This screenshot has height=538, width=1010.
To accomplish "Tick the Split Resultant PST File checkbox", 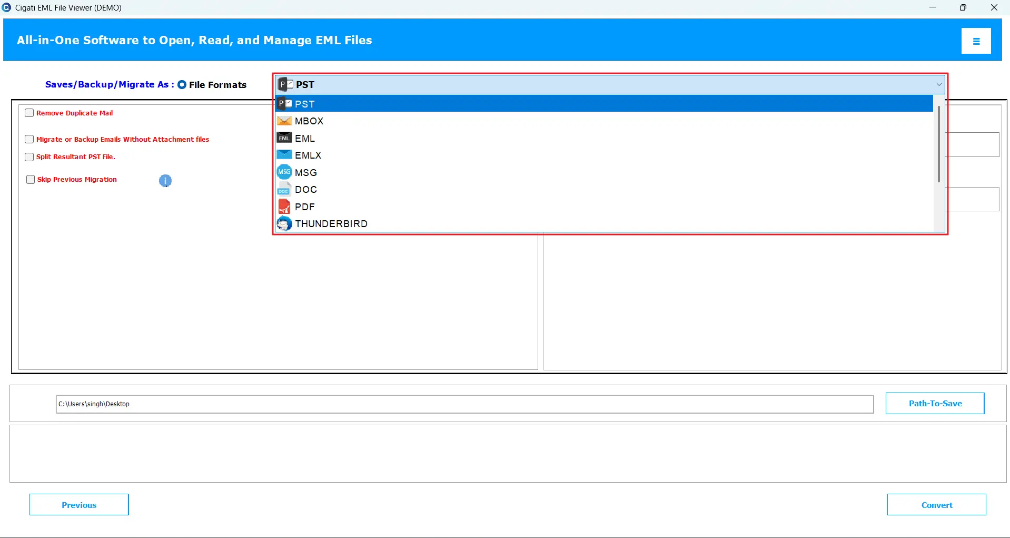I will [29, 157].
